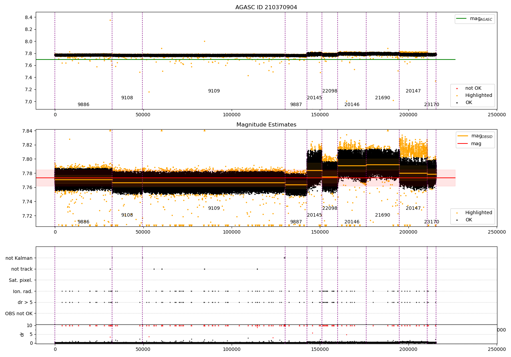511x357 pixels.
Task: Click the 7.78 y-axis tick label
Action: [27, 173]
